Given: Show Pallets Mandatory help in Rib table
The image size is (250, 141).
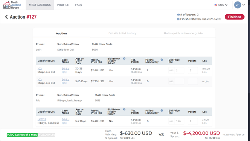Looking at the screenshot, I should pos(162,110).
